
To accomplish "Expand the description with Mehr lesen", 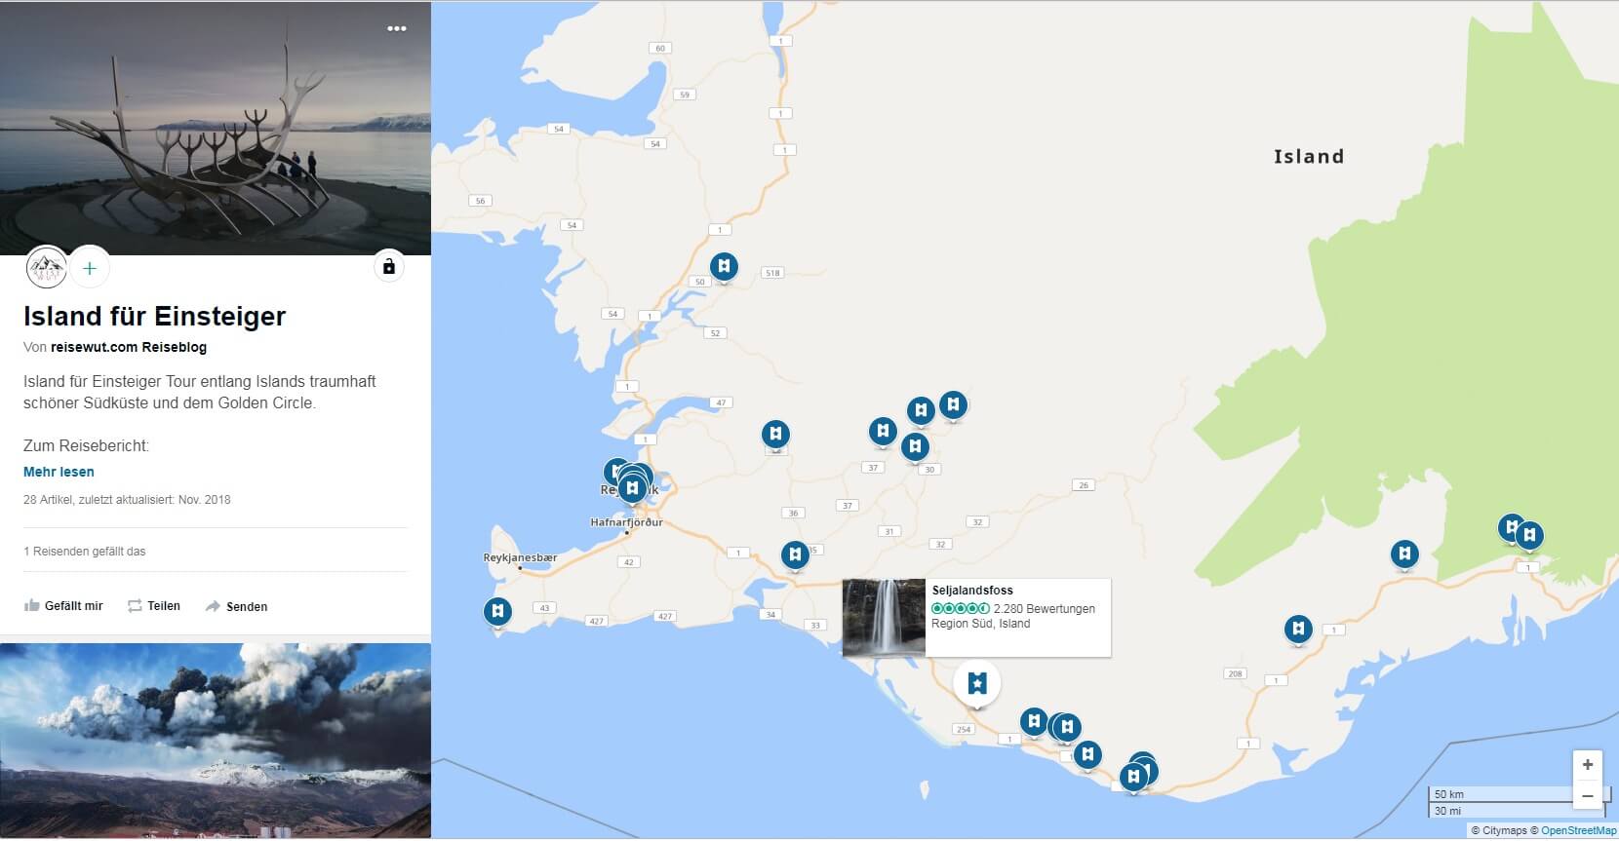I will [59, 472].
